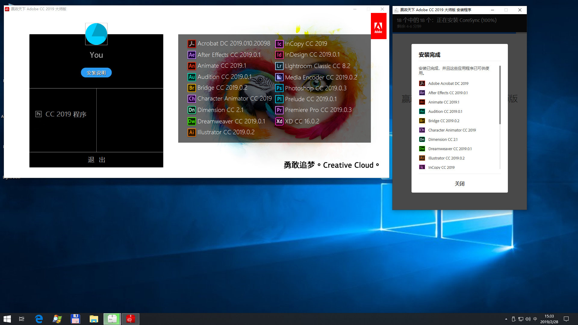Click the Photoshop Ps icon in product list

279,88
